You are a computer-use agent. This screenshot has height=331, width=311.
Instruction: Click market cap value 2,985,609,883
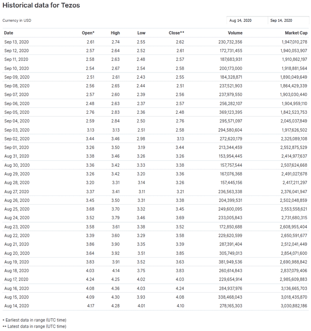294,279
